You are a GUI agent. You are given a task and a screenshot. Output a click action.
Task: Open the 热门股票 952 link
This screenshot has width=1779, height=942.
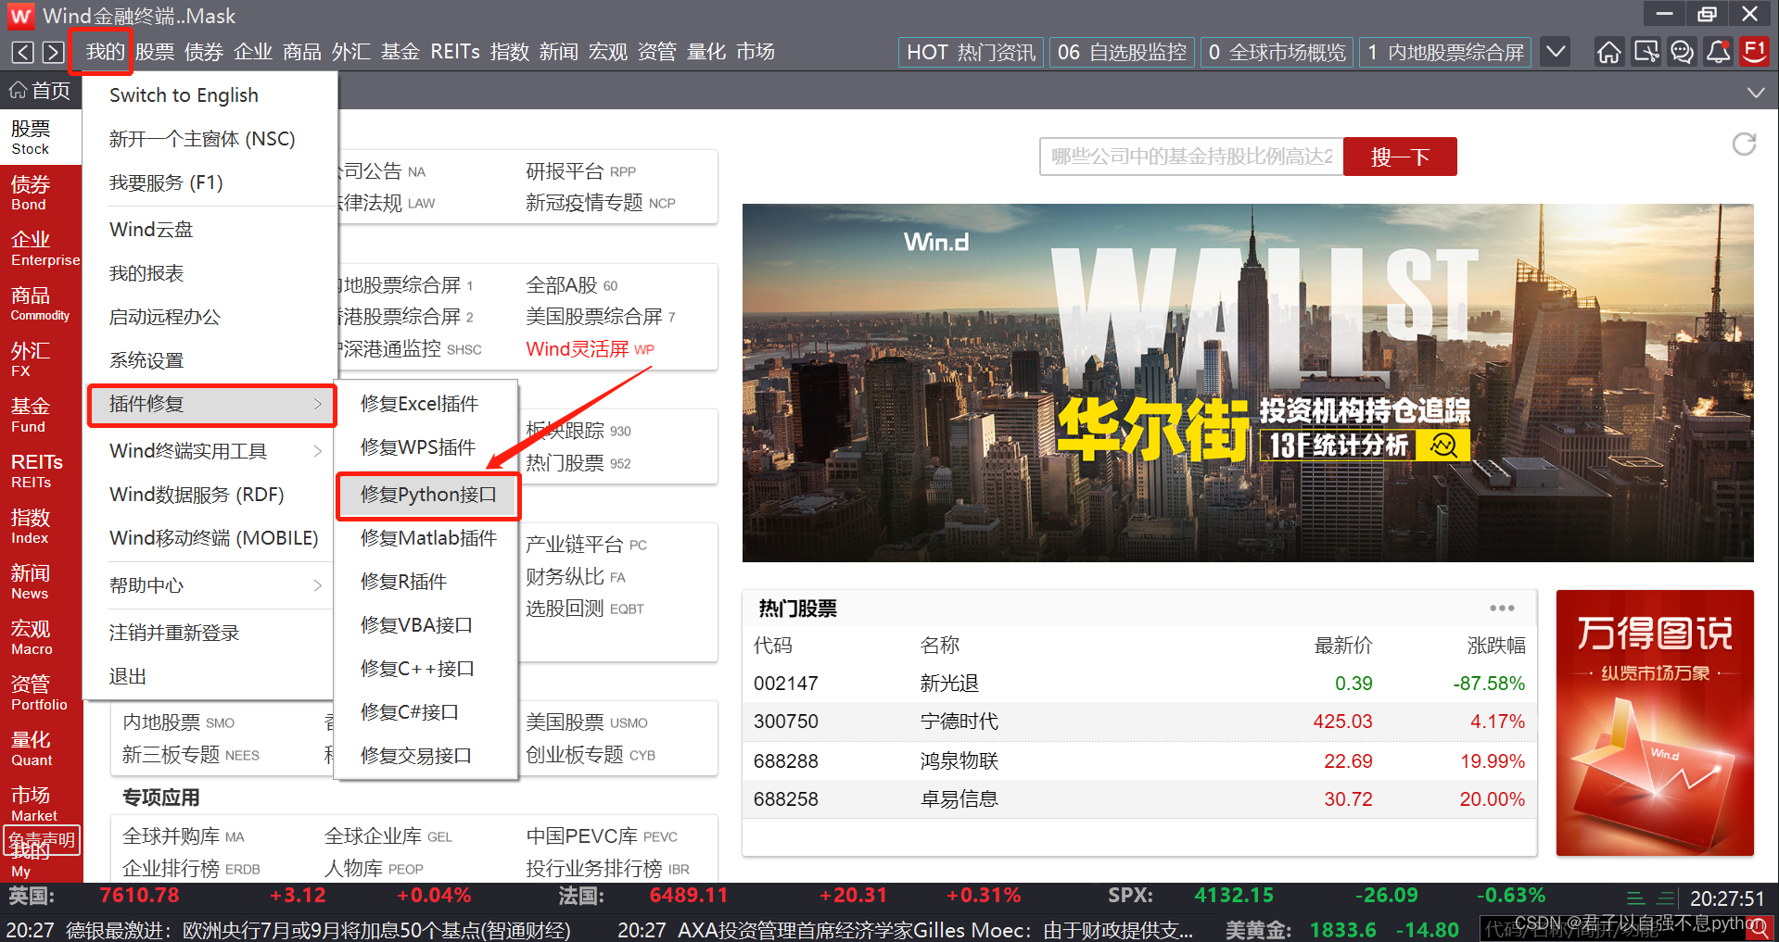coord(578,463)
